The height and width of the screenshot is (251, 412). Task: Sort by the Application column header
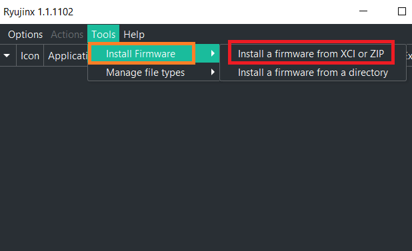pyautogui.click(x=67, y=56)
